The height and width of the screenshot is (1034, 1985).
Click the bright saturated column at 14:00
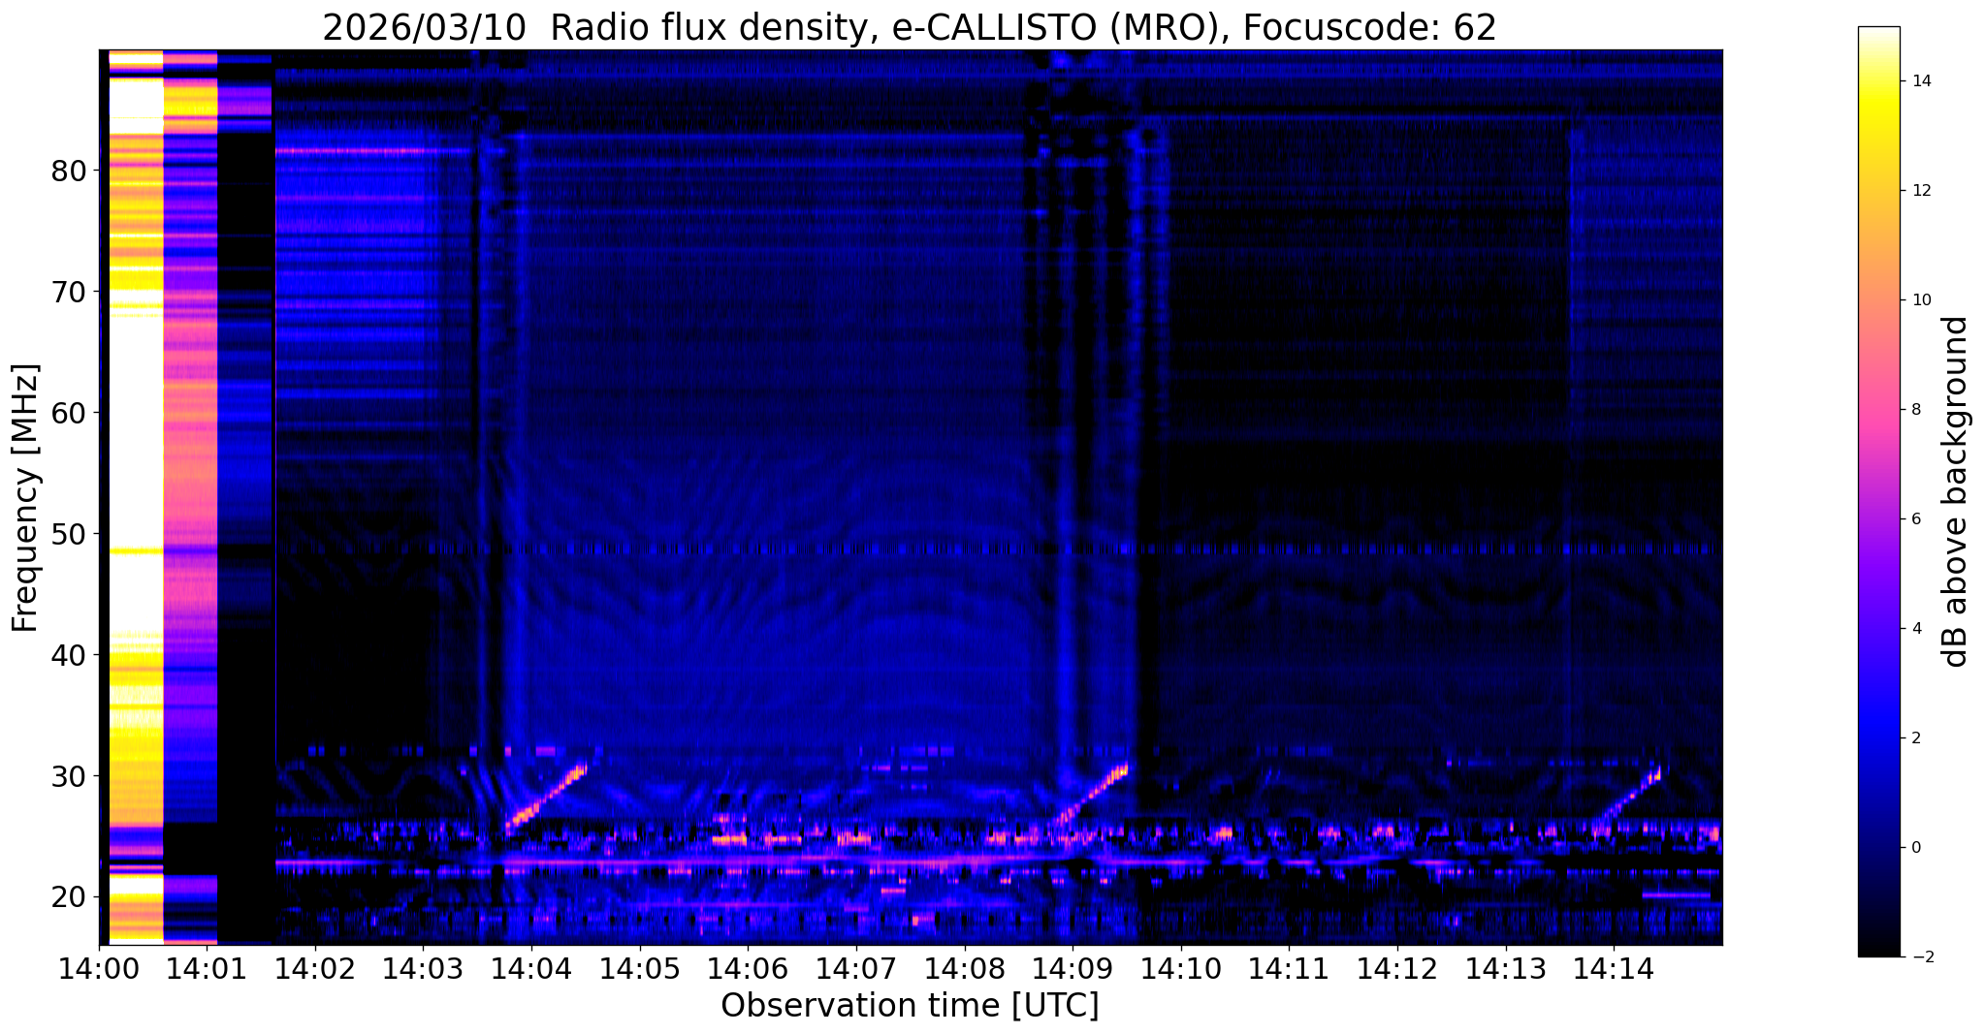135,496
